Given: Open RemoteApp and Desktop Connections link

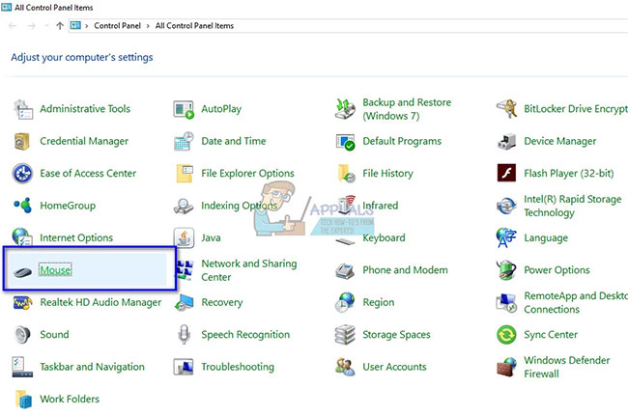Looking at the screenshot, I should [x=576, y=303].
